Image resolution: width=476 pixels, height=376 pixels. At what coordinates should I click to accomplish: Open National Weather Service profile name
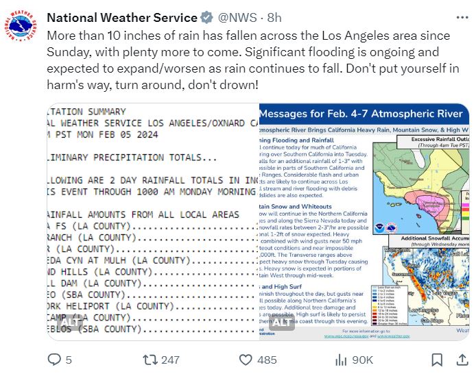(x=122, y=18)
